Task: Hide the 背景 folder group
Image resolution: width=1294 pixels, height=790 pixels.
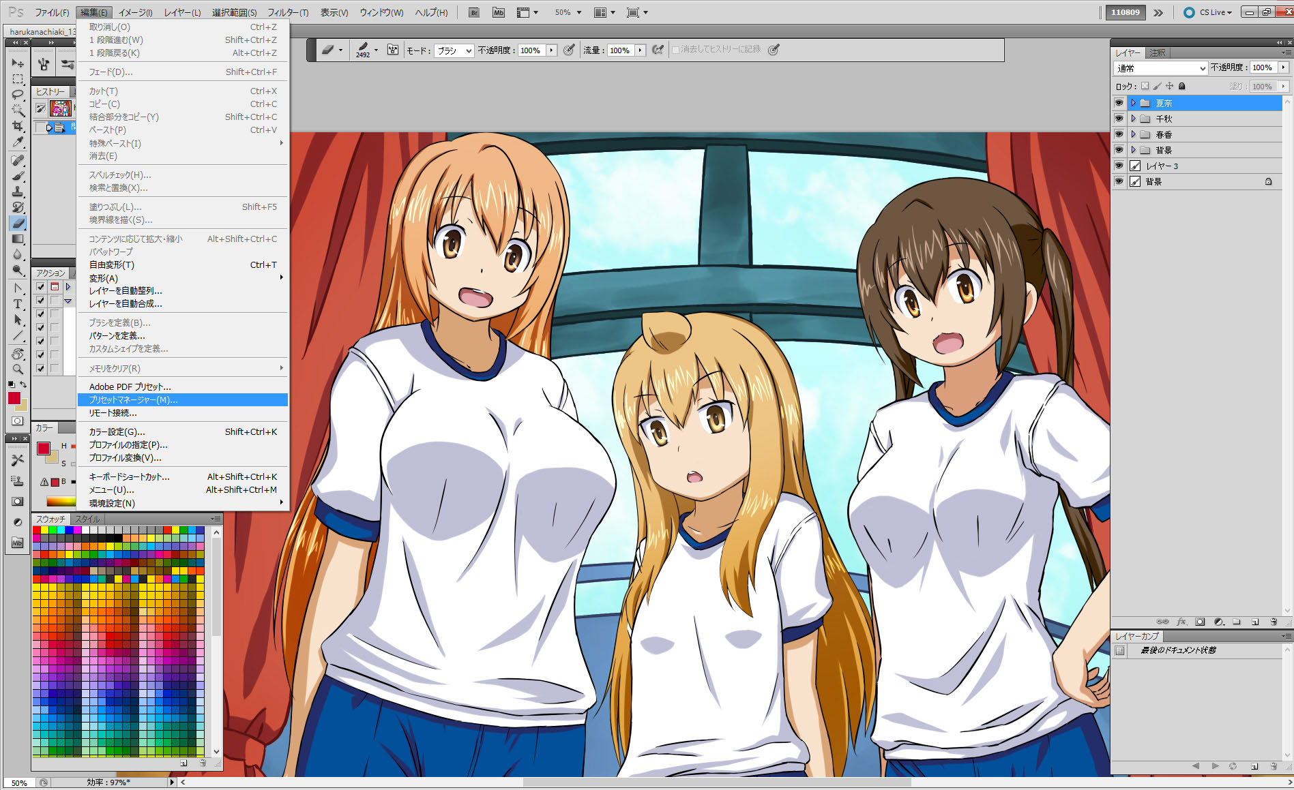Action: click(x=1119, y=150)
